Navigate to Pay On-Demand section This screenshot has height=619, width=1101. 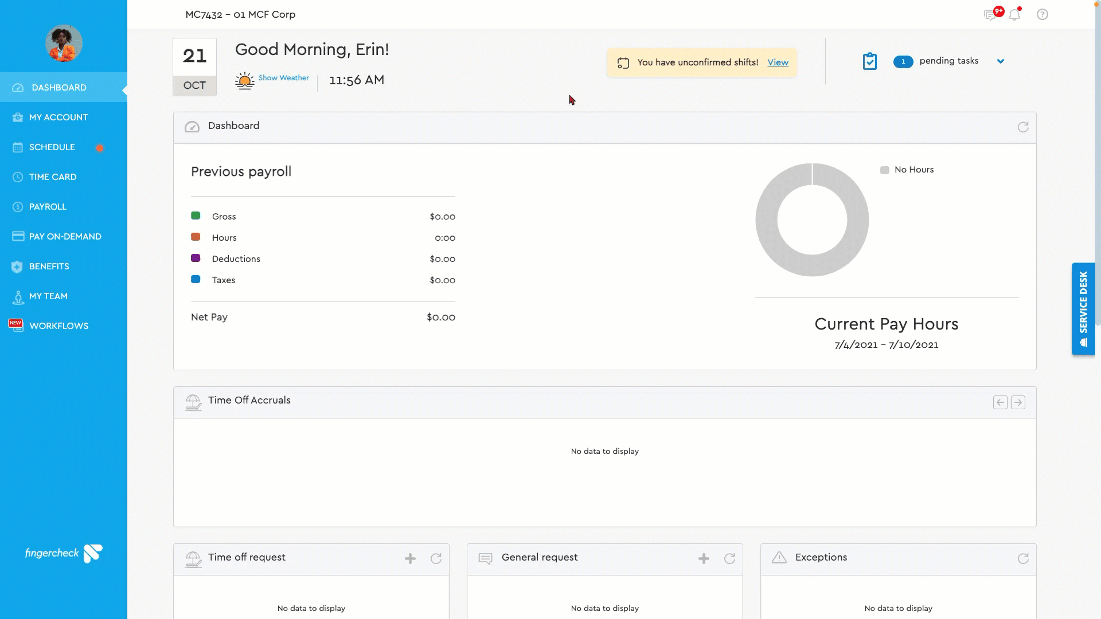tap(65, 237)
